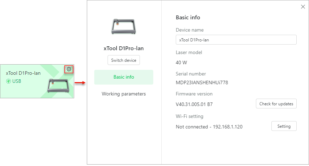Image resolution: width=309 pixels, height=166 pixels.
Task: Click the Serial number label
Action: pyautogui.click(x=191, y=74)
